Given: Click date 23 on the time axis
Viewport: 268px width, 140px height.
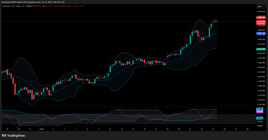Looking at the screenshot, I should pyautogui.click(x=213, y=129).
